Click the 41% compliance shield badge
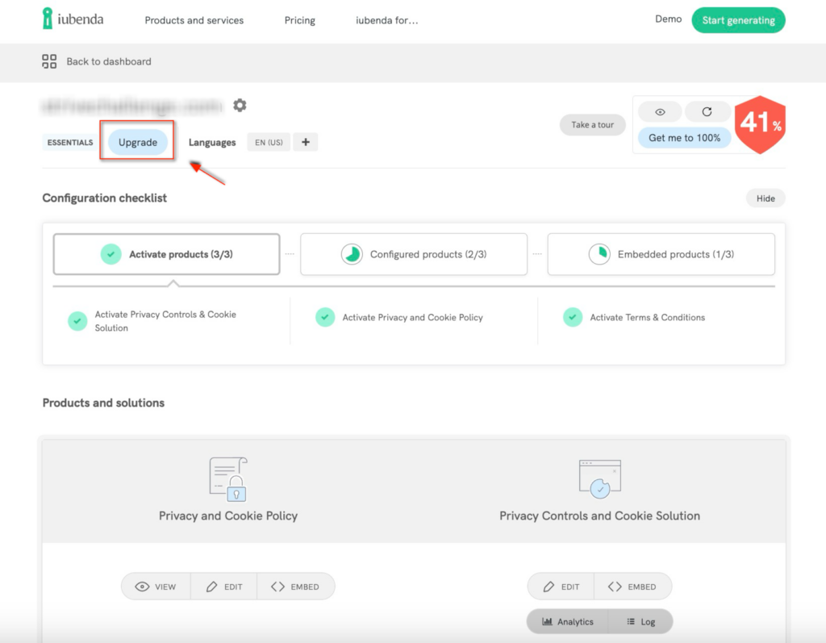This screenshot has height=643, width=826. tap(760, 124)
